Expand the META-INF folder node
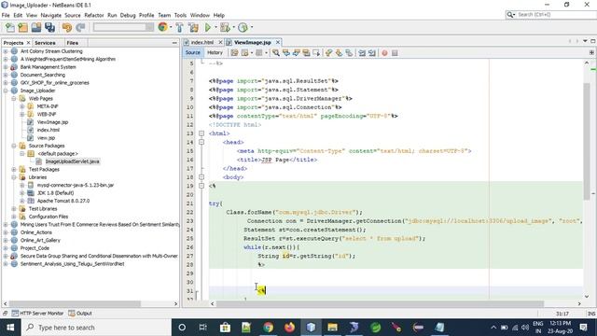The image size is (597, 336). (x=22, y=106)
